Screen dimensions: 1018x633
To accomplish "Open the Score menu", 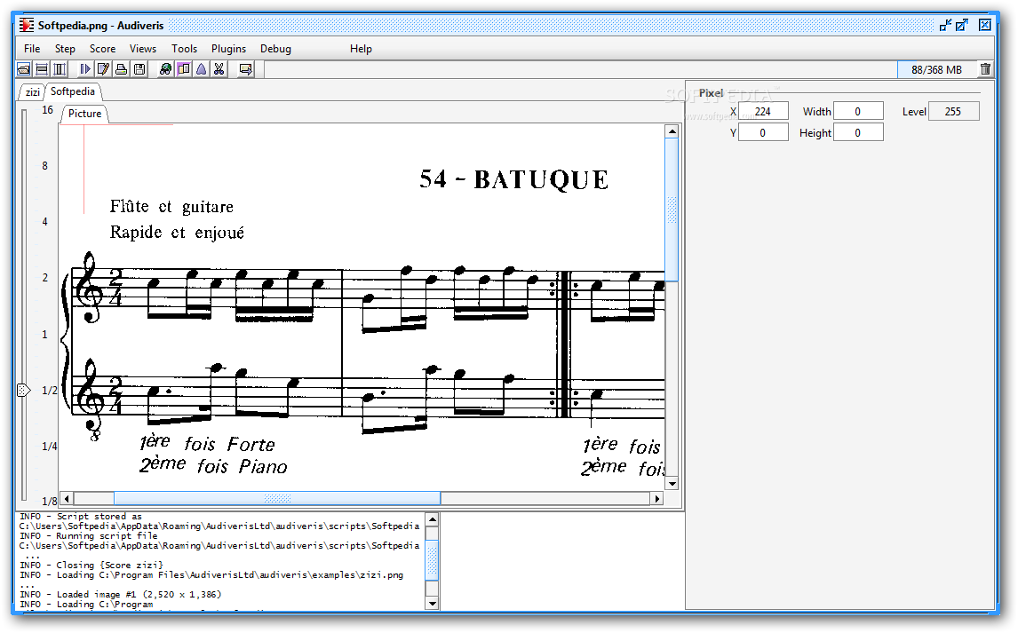I will click(x=102, y=49).
